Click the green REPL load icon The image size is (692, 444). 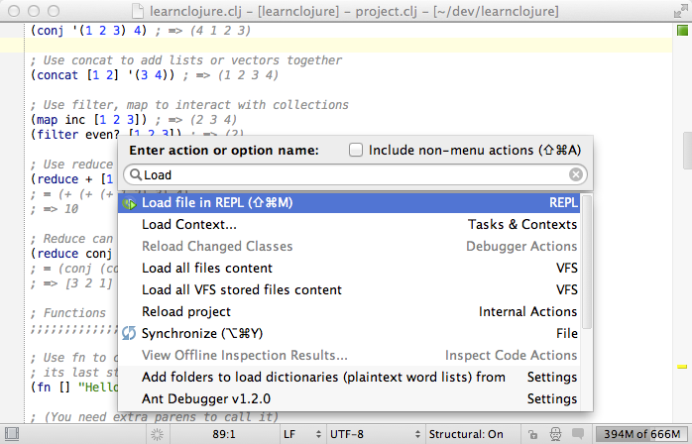click(x=129, y=203)
